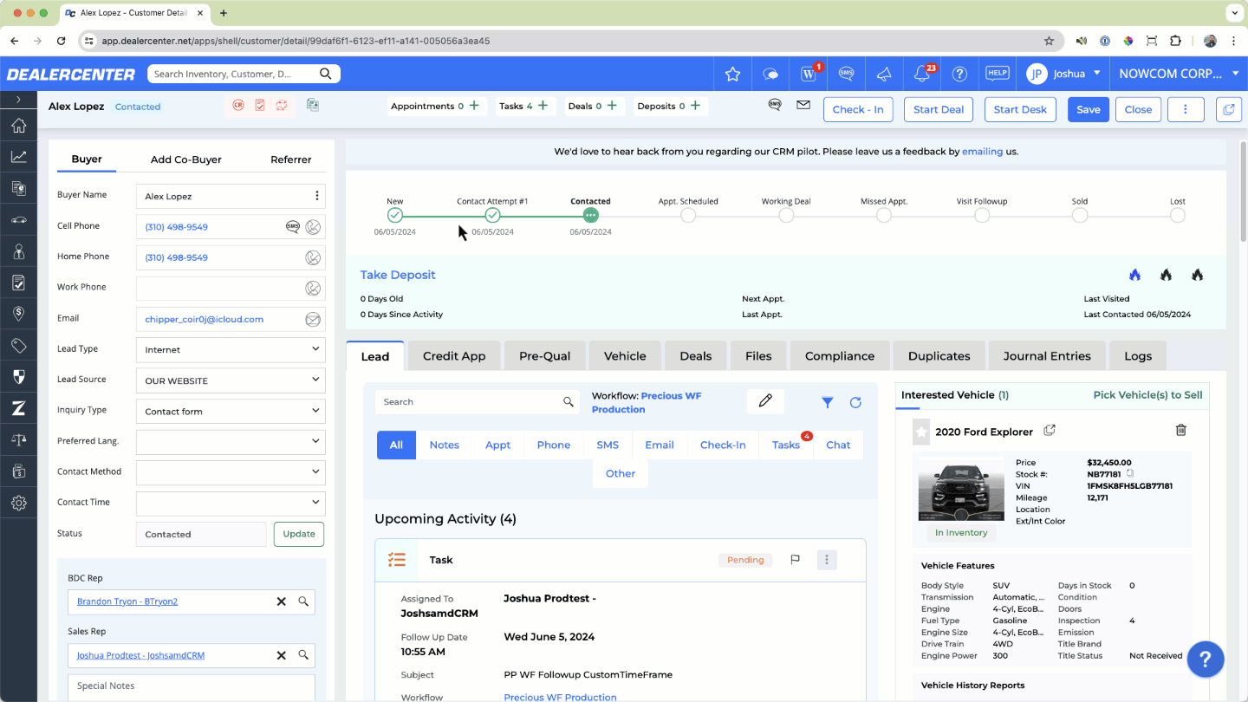Switch to the Credit App tab

[x=454, y=356]
